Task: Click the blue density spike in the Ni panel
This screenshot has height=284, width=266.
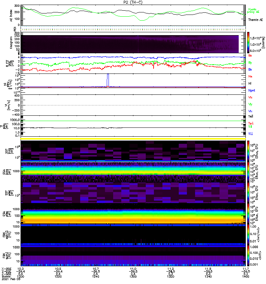Action: tap(108, 80)
